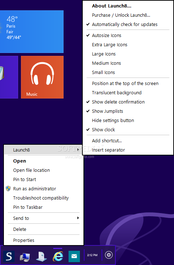The height and width of the screenshot is (265, 174).
Task: Launch Internet Explorer from the dock
Action: click(x=58, y=256)
